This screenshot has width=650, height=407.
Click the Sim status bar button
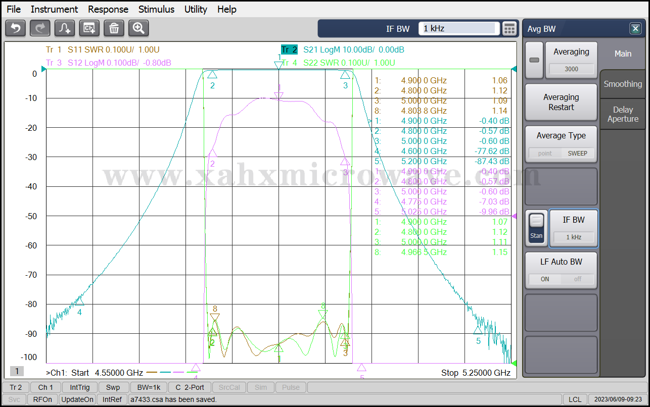(261, 387)
